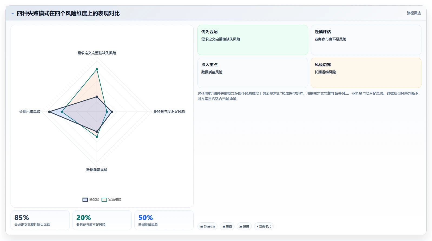This screenshot has width=432, height=241.
Task: Click the 数据质量风险 radar axis label
Action: click(97, 170)
